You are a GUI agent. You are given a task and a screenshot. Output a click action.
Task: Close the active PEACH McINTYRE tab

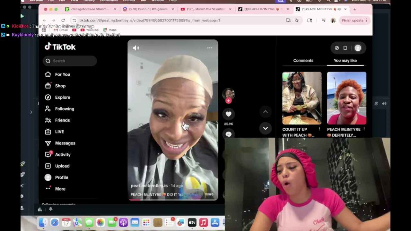click(x=345, y=9)
